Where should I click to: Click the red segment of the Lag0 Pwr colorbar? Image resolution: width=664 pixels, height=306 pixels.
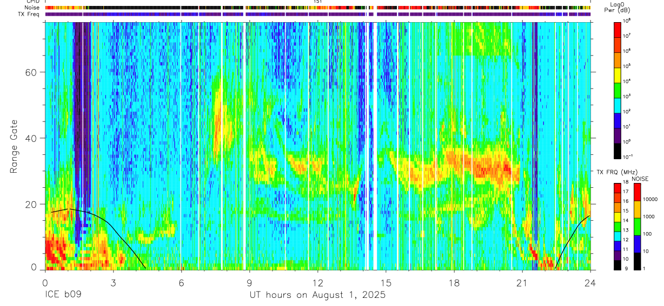tap(617, 30)
